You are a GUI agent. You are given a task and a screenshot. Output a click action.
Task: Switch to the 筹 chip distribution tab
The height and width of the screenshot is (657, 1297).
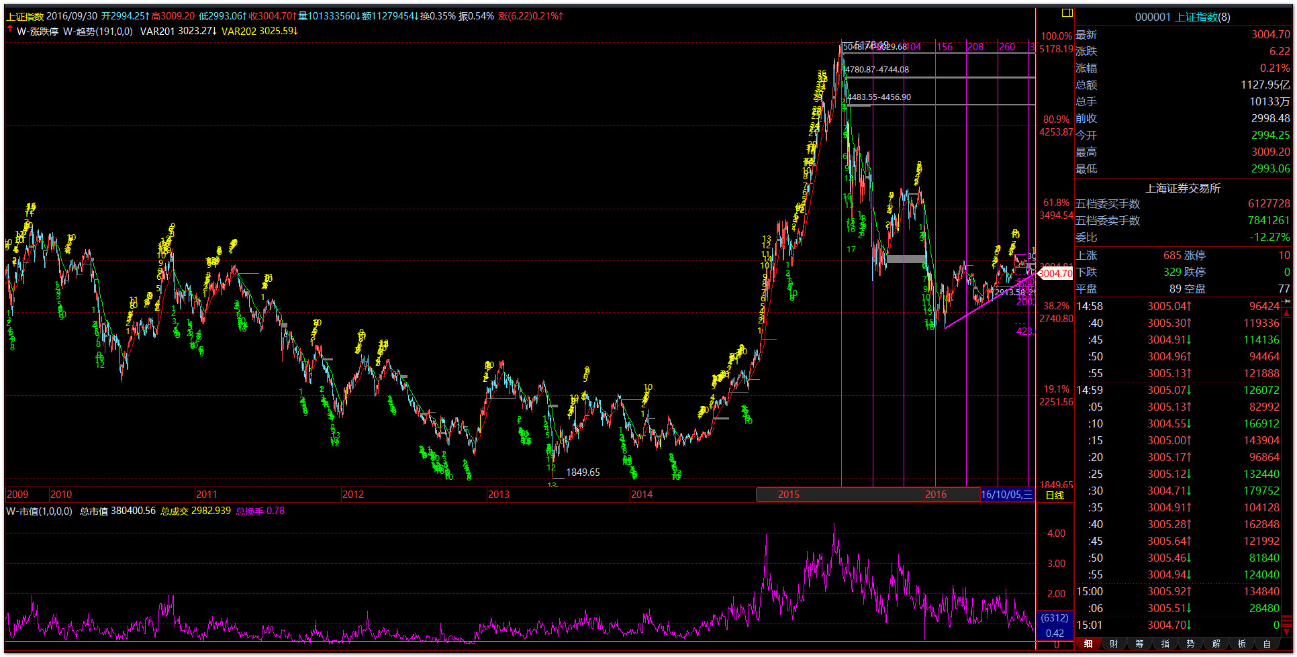pos(1139,644)
